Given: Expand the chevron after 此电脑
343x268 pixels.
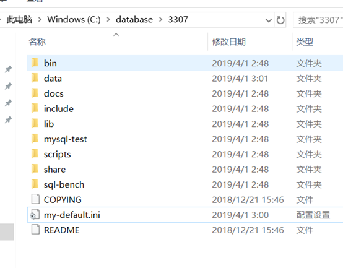Looking at the screenshot, I should pyautogui.click(x=40, y=20).
